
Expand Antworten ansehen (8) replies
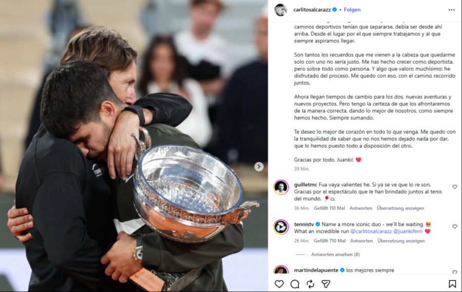click(x=335, y=255)
